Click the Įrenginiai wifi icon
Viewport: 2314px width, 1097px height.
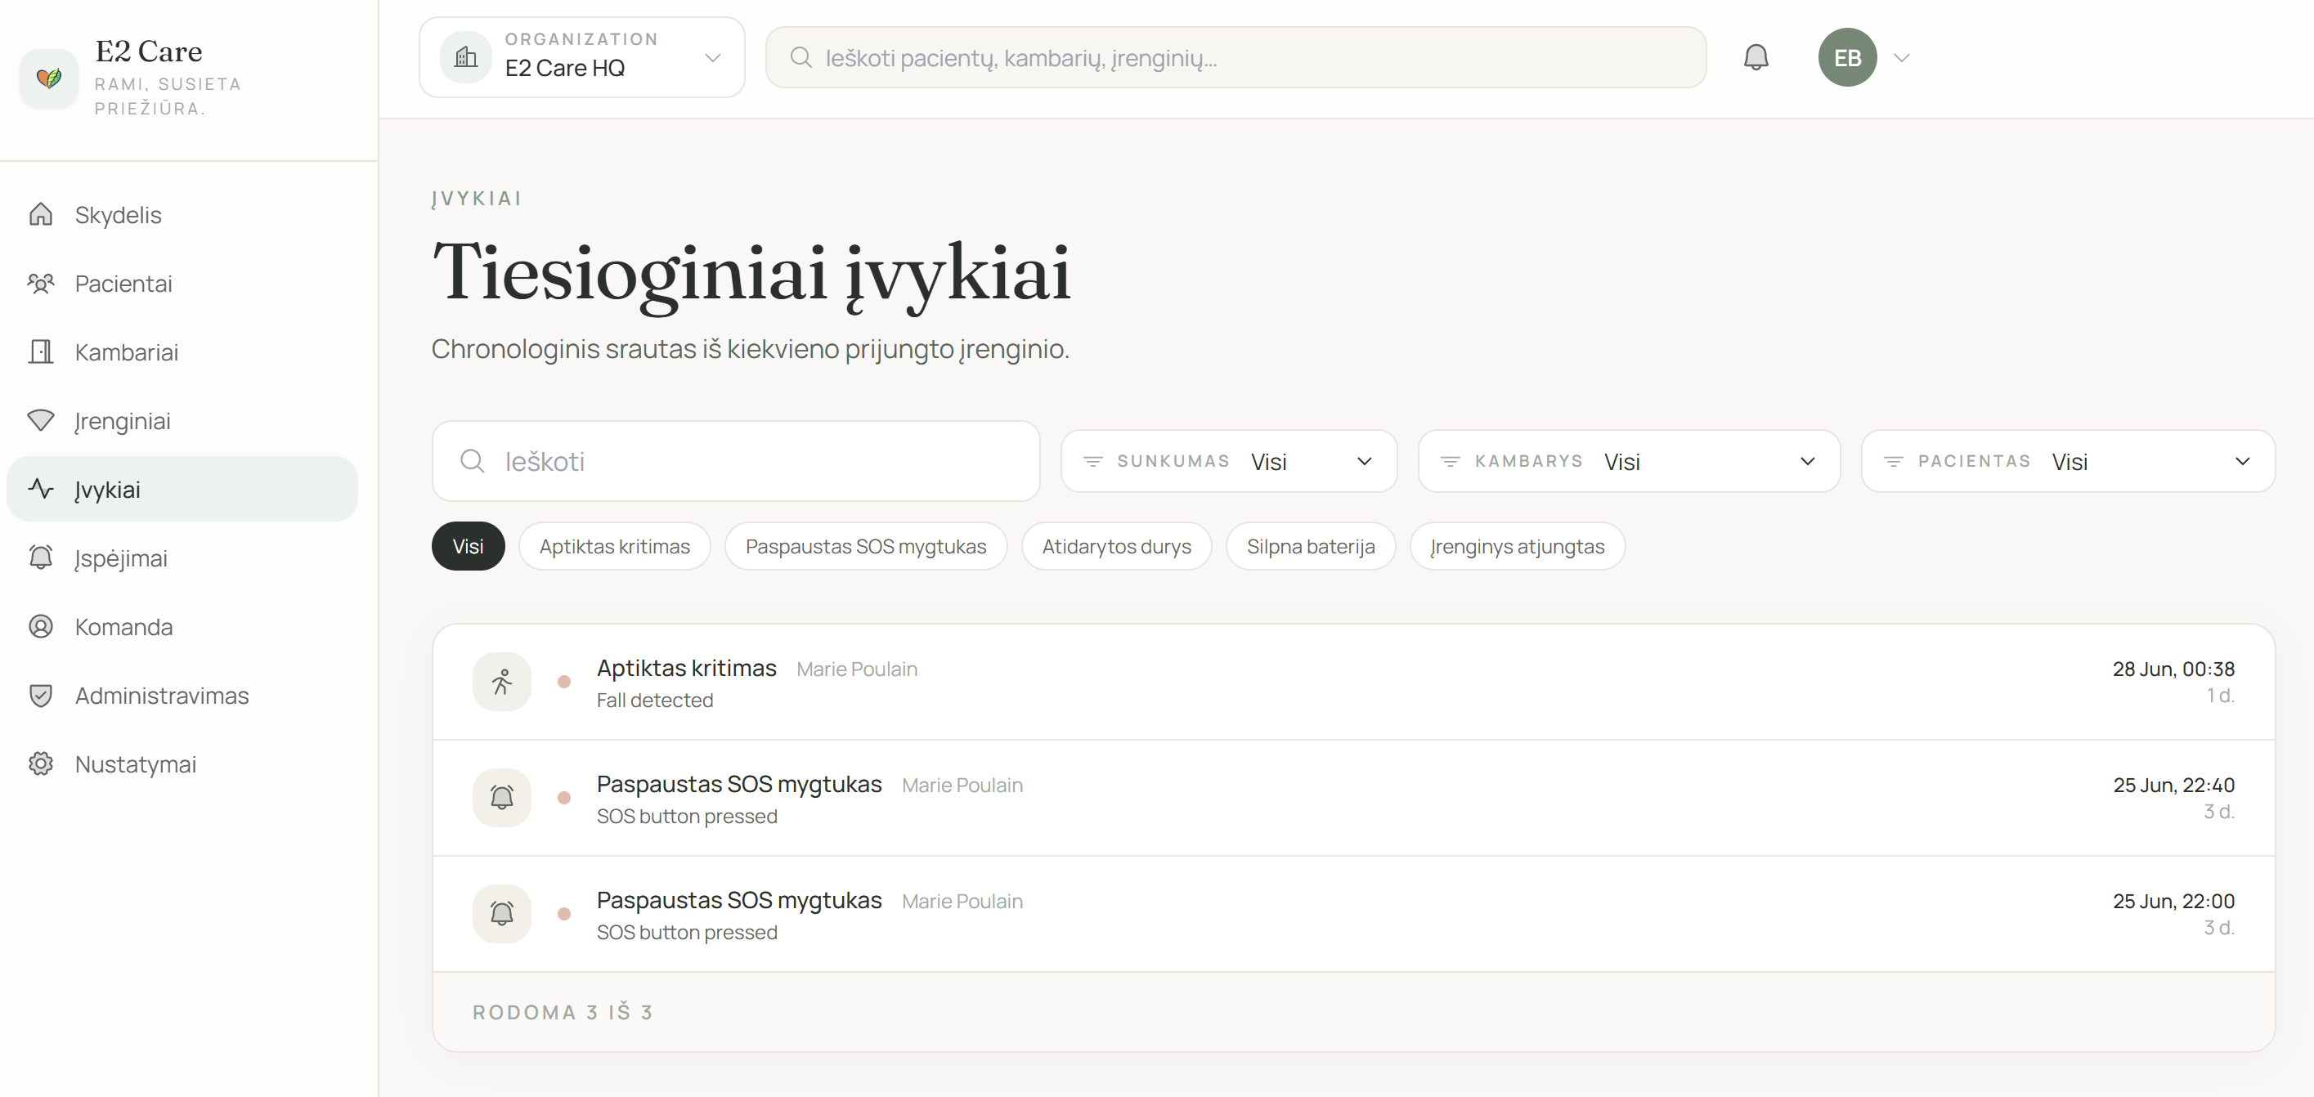coord(40,421)
